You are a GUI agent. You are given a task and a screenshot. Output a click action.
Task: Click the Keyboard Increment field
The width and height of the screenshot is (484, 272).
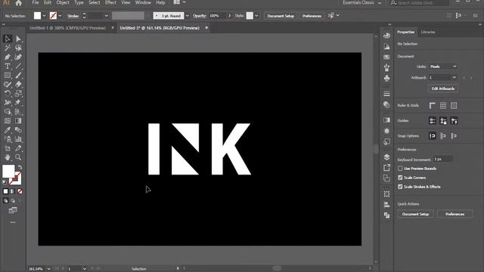443,159
